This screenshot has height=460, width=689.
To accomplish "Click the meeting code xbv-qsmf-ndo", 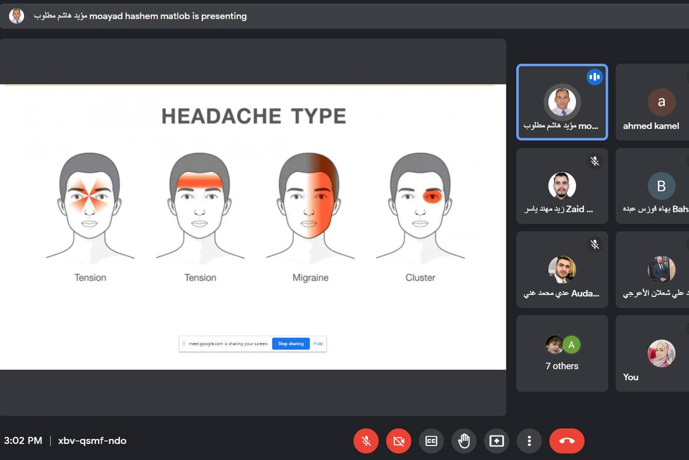I will click(92, 441).
